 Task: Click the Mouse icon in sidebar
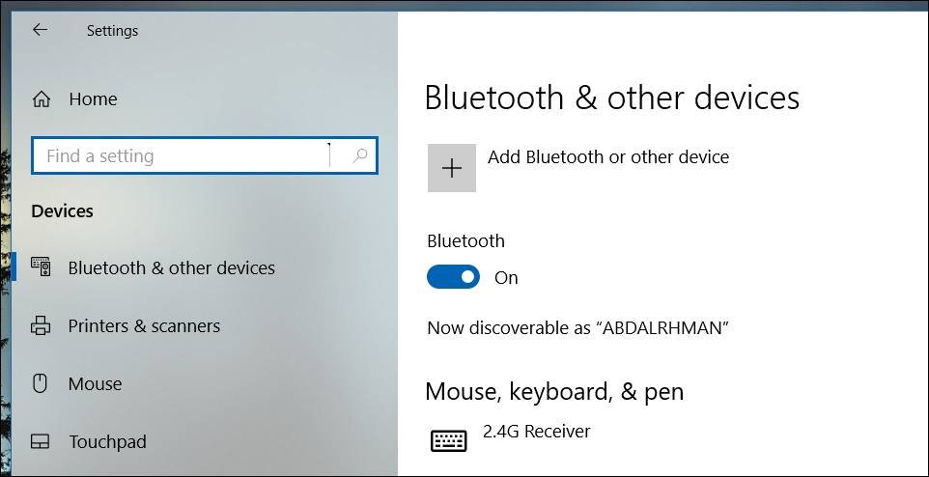pos(41,383)
